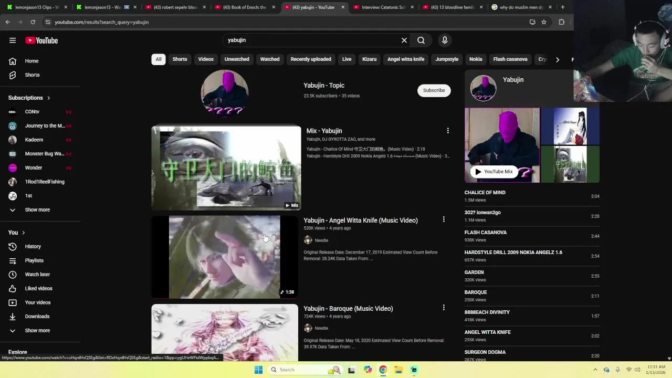Play FLASH CASANOVA from the list
This screenshot has height=378, width=672.
point(532,236)
